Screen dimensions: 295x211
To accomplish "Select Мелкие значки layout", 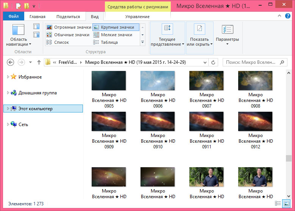I will coord(116,35).
